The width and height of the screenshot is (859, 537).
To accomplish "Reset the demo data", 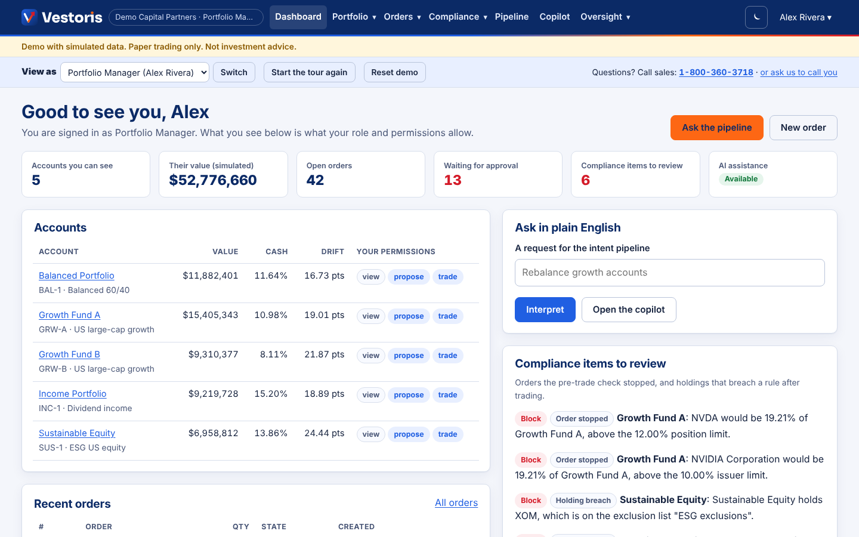I will (x=394, y=72).
